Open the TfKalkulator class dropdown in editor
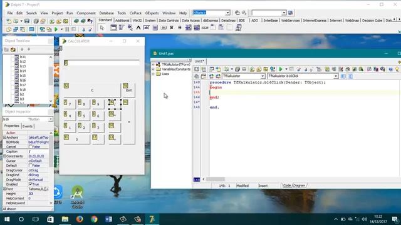This screenshot has height=225, width=401. [263, 76]
